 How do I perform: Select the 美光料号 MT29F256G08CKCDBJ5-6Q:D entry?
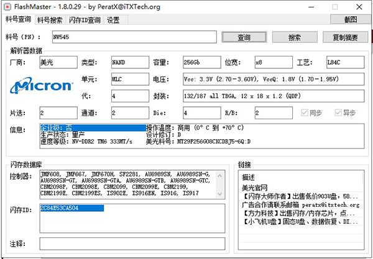pyautogui.click(x=198, y=142)
